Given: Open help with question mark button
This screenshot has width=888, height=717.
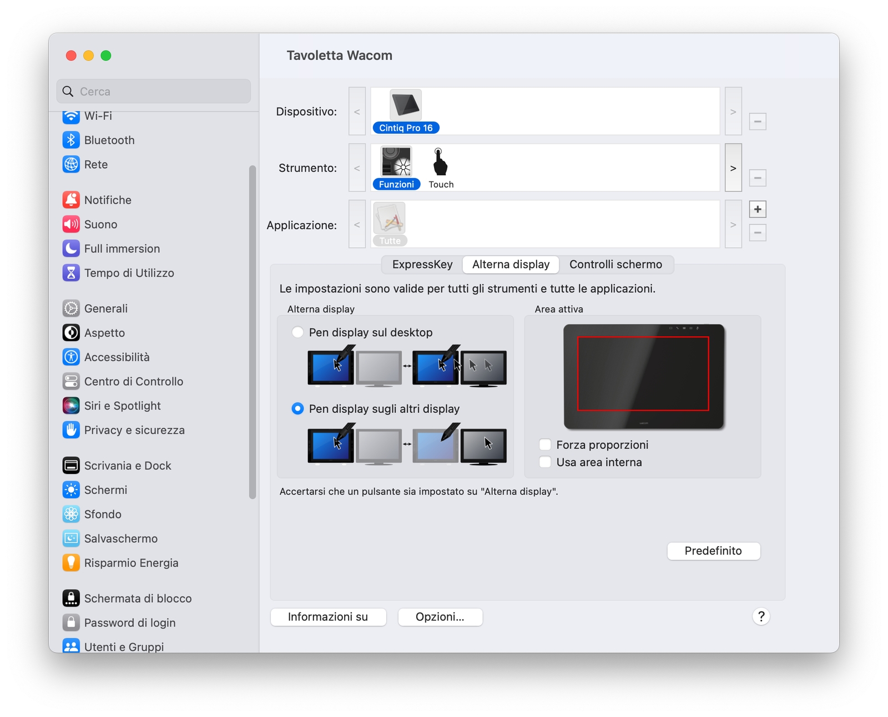Looking at the screenshot, I should (761, 617).
